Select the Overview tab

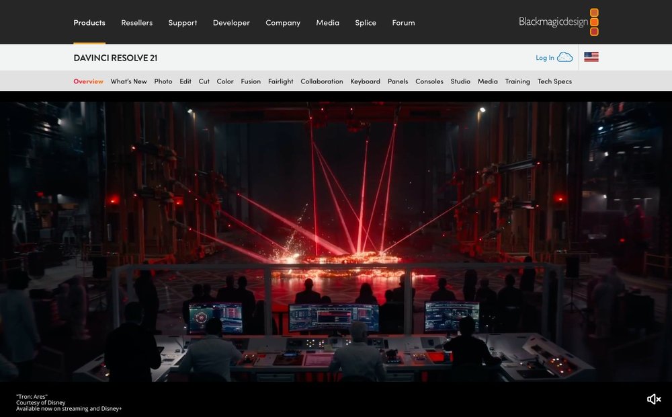88,81
